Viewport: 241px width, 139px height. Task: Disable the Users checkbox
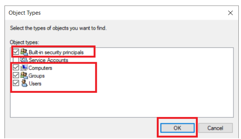[16, 83]
